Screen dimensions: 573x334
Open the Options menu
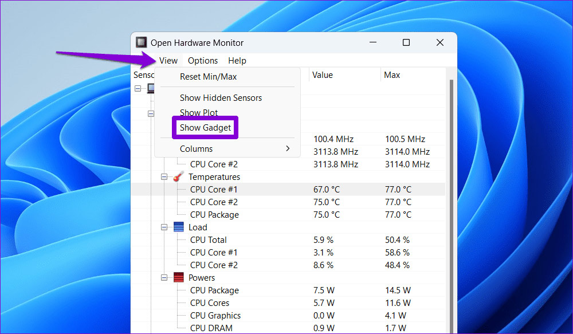pos(203,61)
